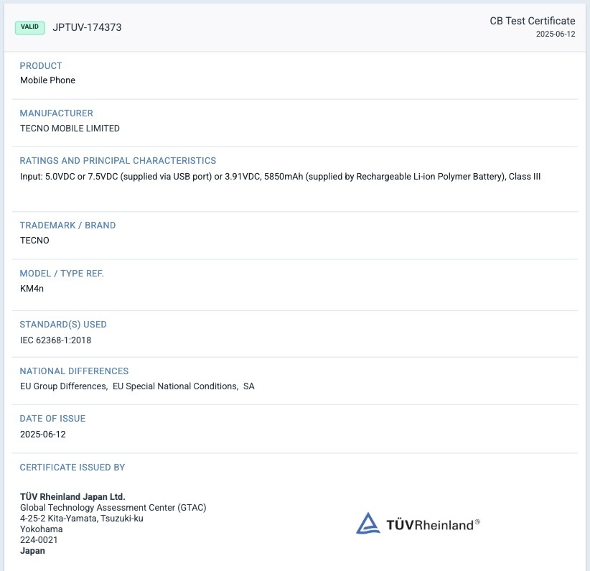Viewport: 590px width, 571px height.
Task: Click the STANDARD(S) USED label
Action: (x=63, y=325)
